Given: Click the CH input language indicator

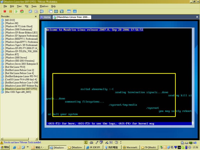Looking at the screenshot, I should 86,142.
